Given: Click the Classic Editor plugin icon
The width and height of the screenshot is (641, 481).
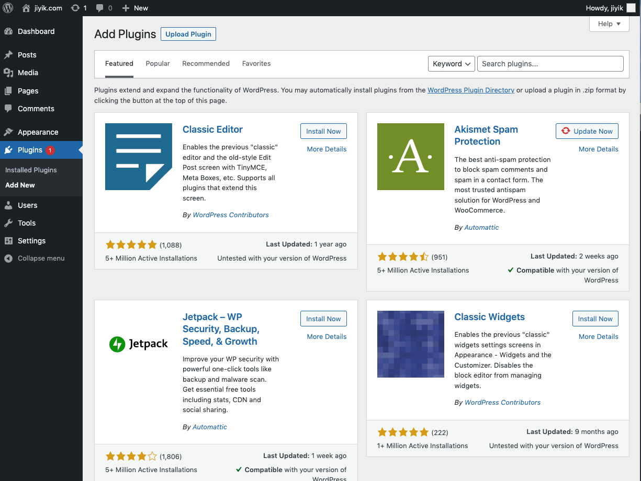Looking at the screenshot, I should (x=139, y=157).
